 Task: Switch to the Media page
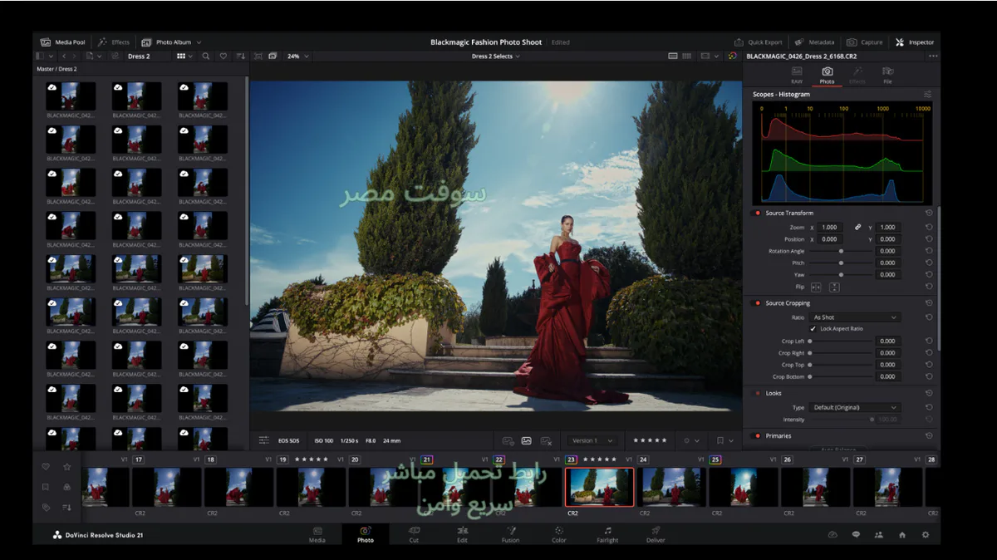tap(317, 534)
